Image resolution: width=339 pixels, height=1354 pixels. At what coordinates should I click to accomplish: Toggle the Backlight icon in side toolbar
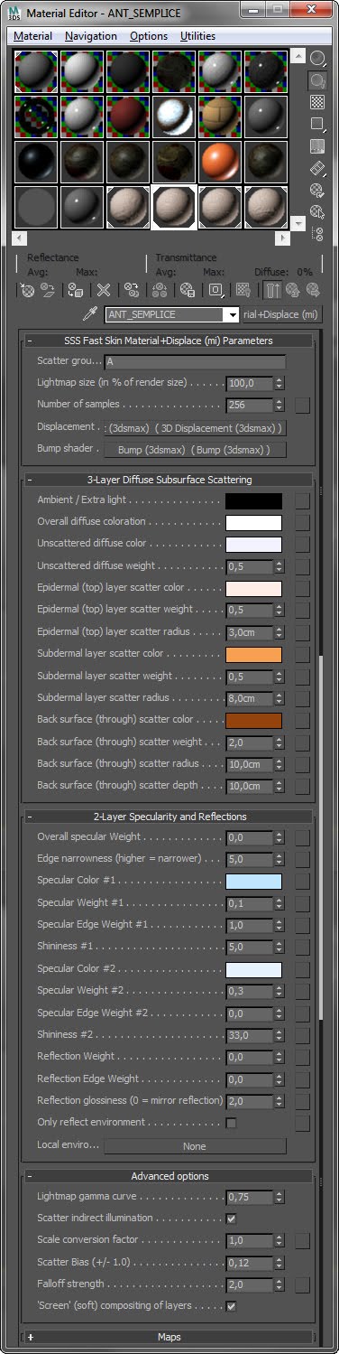(317, 80)
